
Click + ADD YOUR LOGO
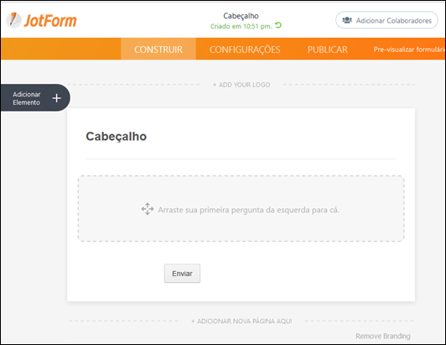[241, 85]
